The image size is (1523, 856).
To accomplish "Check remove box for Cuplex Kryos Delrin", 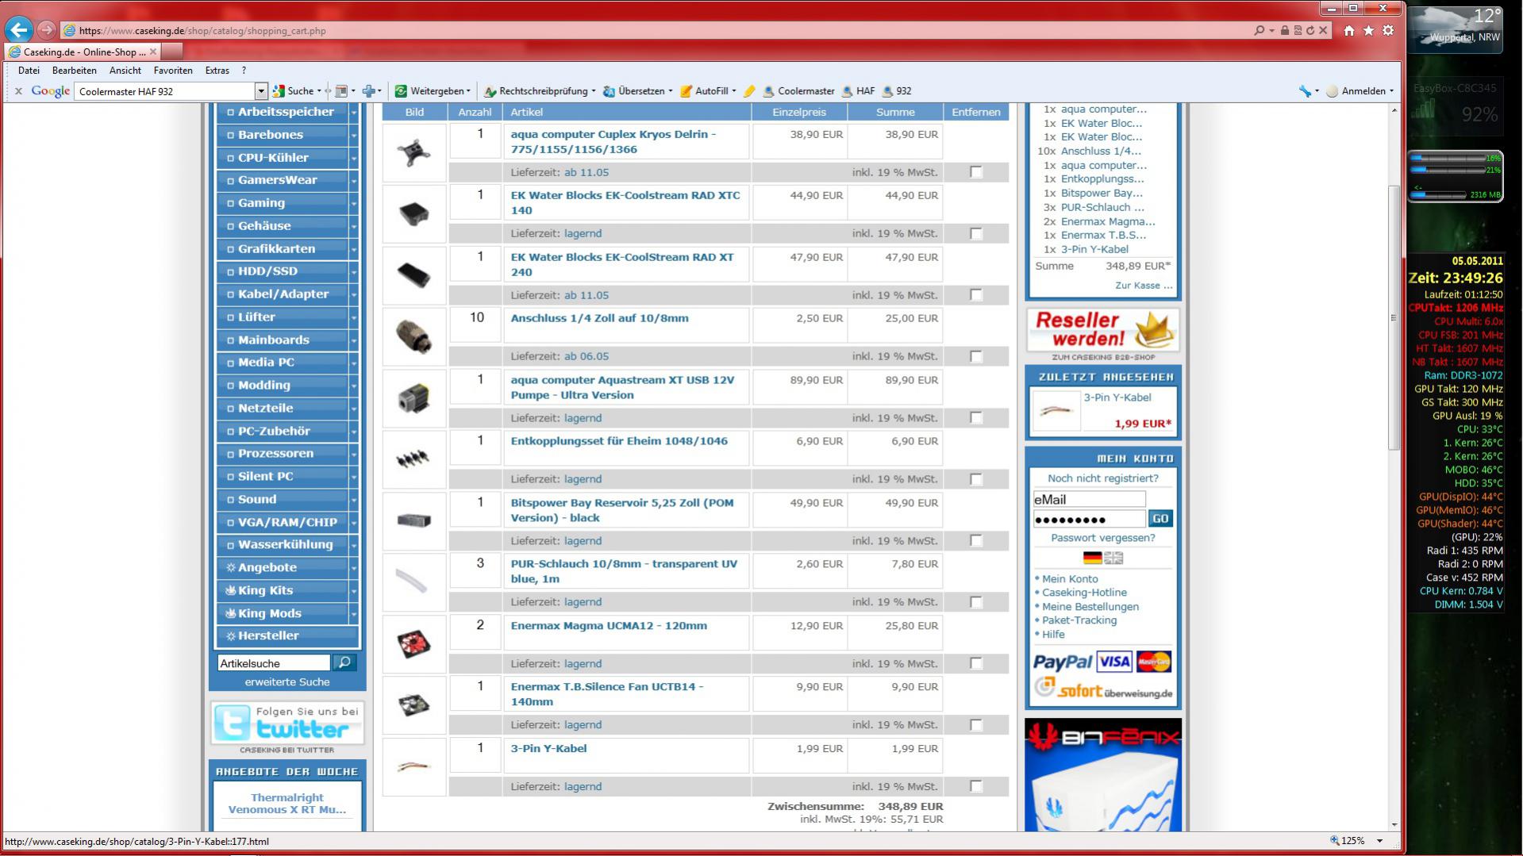I will pyautogui.click(x=975, y=172).
